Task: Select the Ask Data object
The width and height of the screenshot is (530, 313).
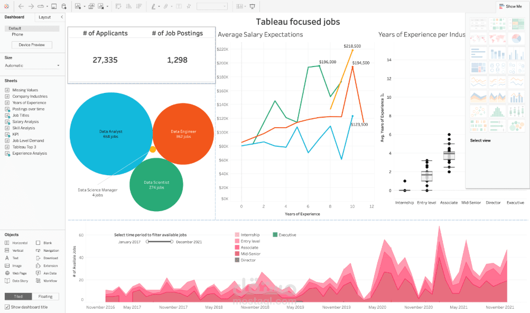Action: coord(47,273)
